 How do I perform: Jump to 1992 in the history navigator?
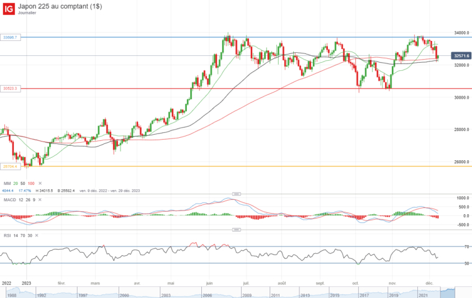pos(42,296)
